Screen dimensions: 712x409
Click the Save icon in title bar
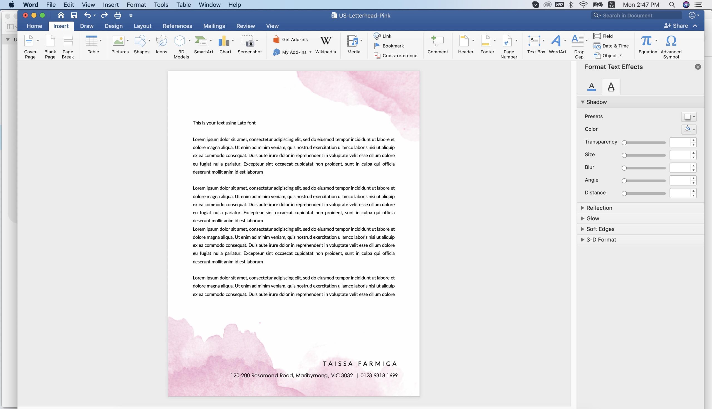click(74, 15)
